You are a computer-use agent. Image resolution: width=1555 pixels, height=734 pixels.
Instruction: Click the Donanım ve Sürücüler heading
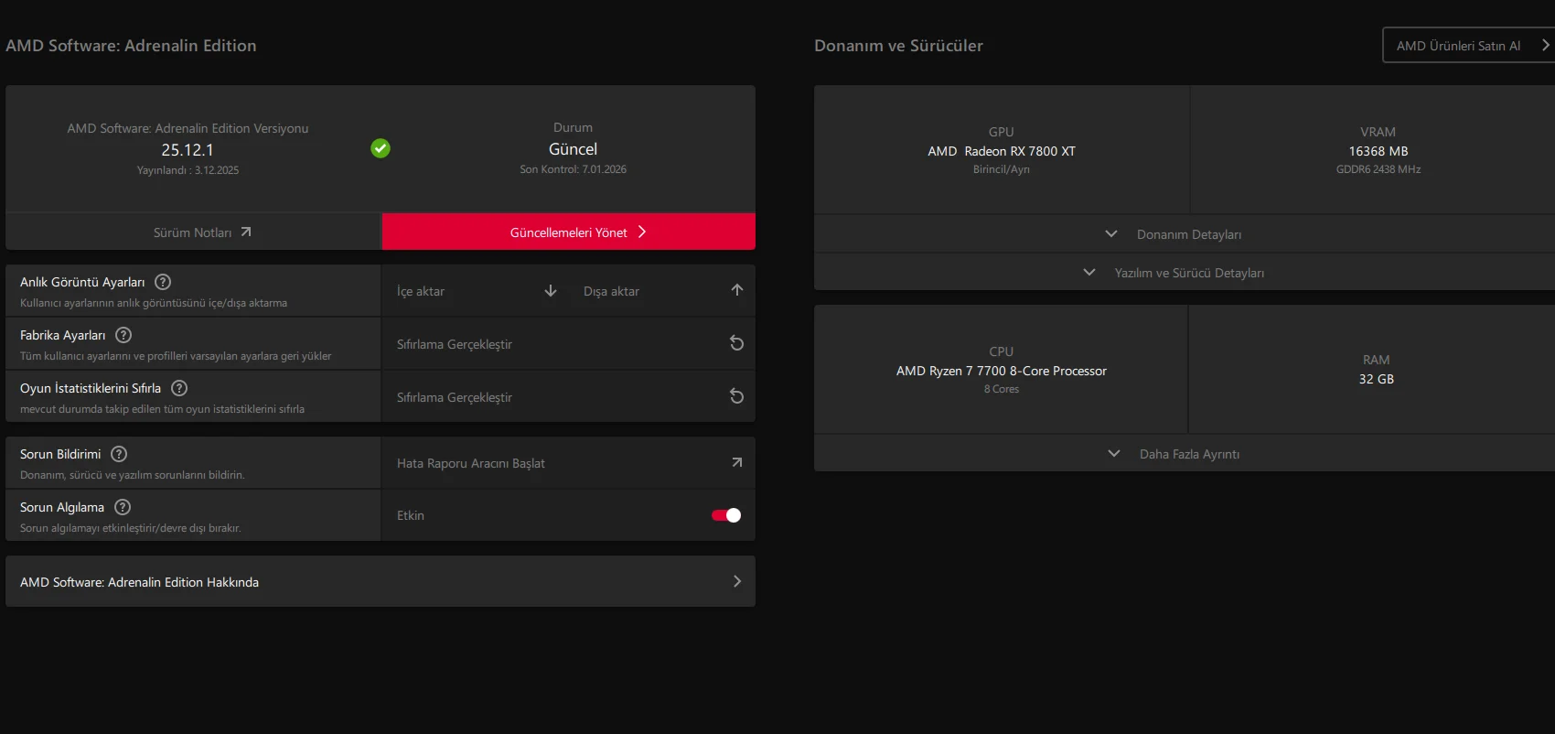[898, 46]
